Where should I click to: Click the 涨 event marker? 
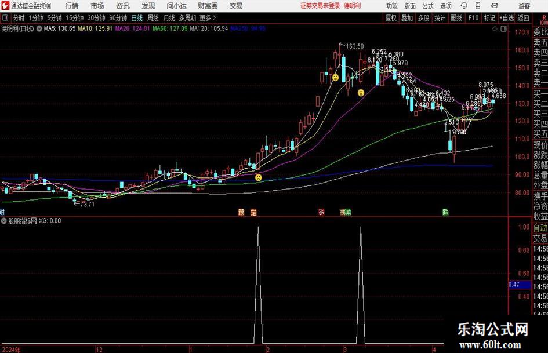pos(321,212)
